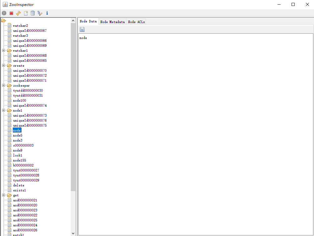This screenshot has width=314, height=236.
Task: Select the uniqueId0000000068 node
Action: 30,55
